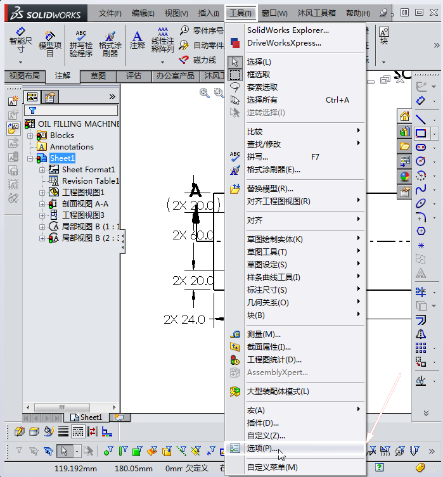Viewport: 443px width, 477px height.
Task: Toggle the filter edges button
Action: point(123,451)
